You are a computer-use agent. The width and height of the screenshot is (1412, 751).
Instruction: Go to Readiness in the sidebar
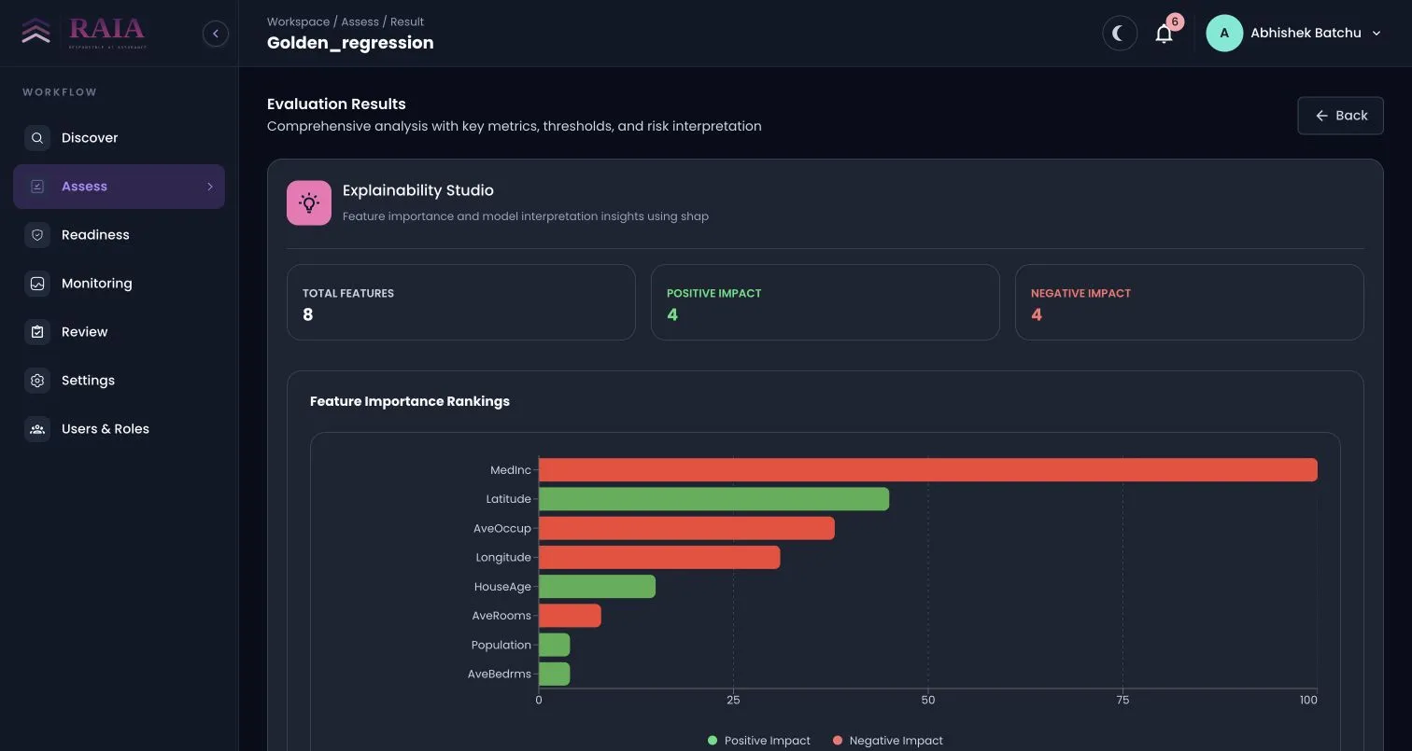119,235
